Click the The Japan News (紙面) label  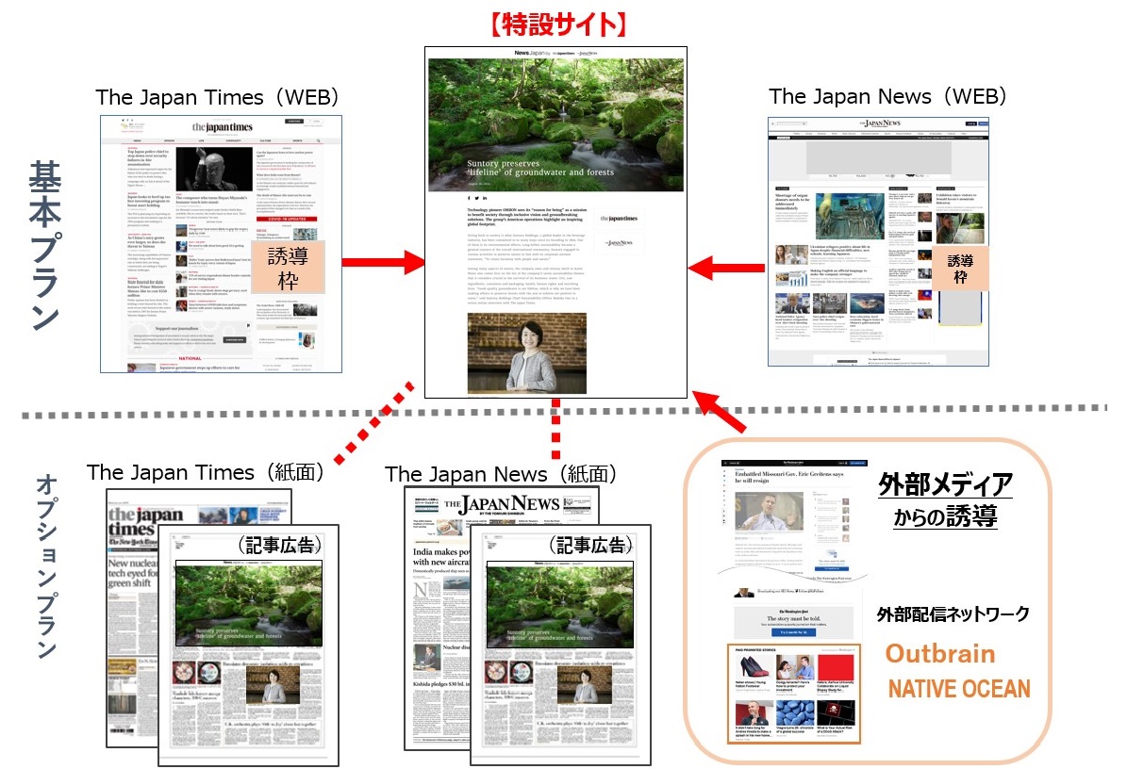point(500,474)
